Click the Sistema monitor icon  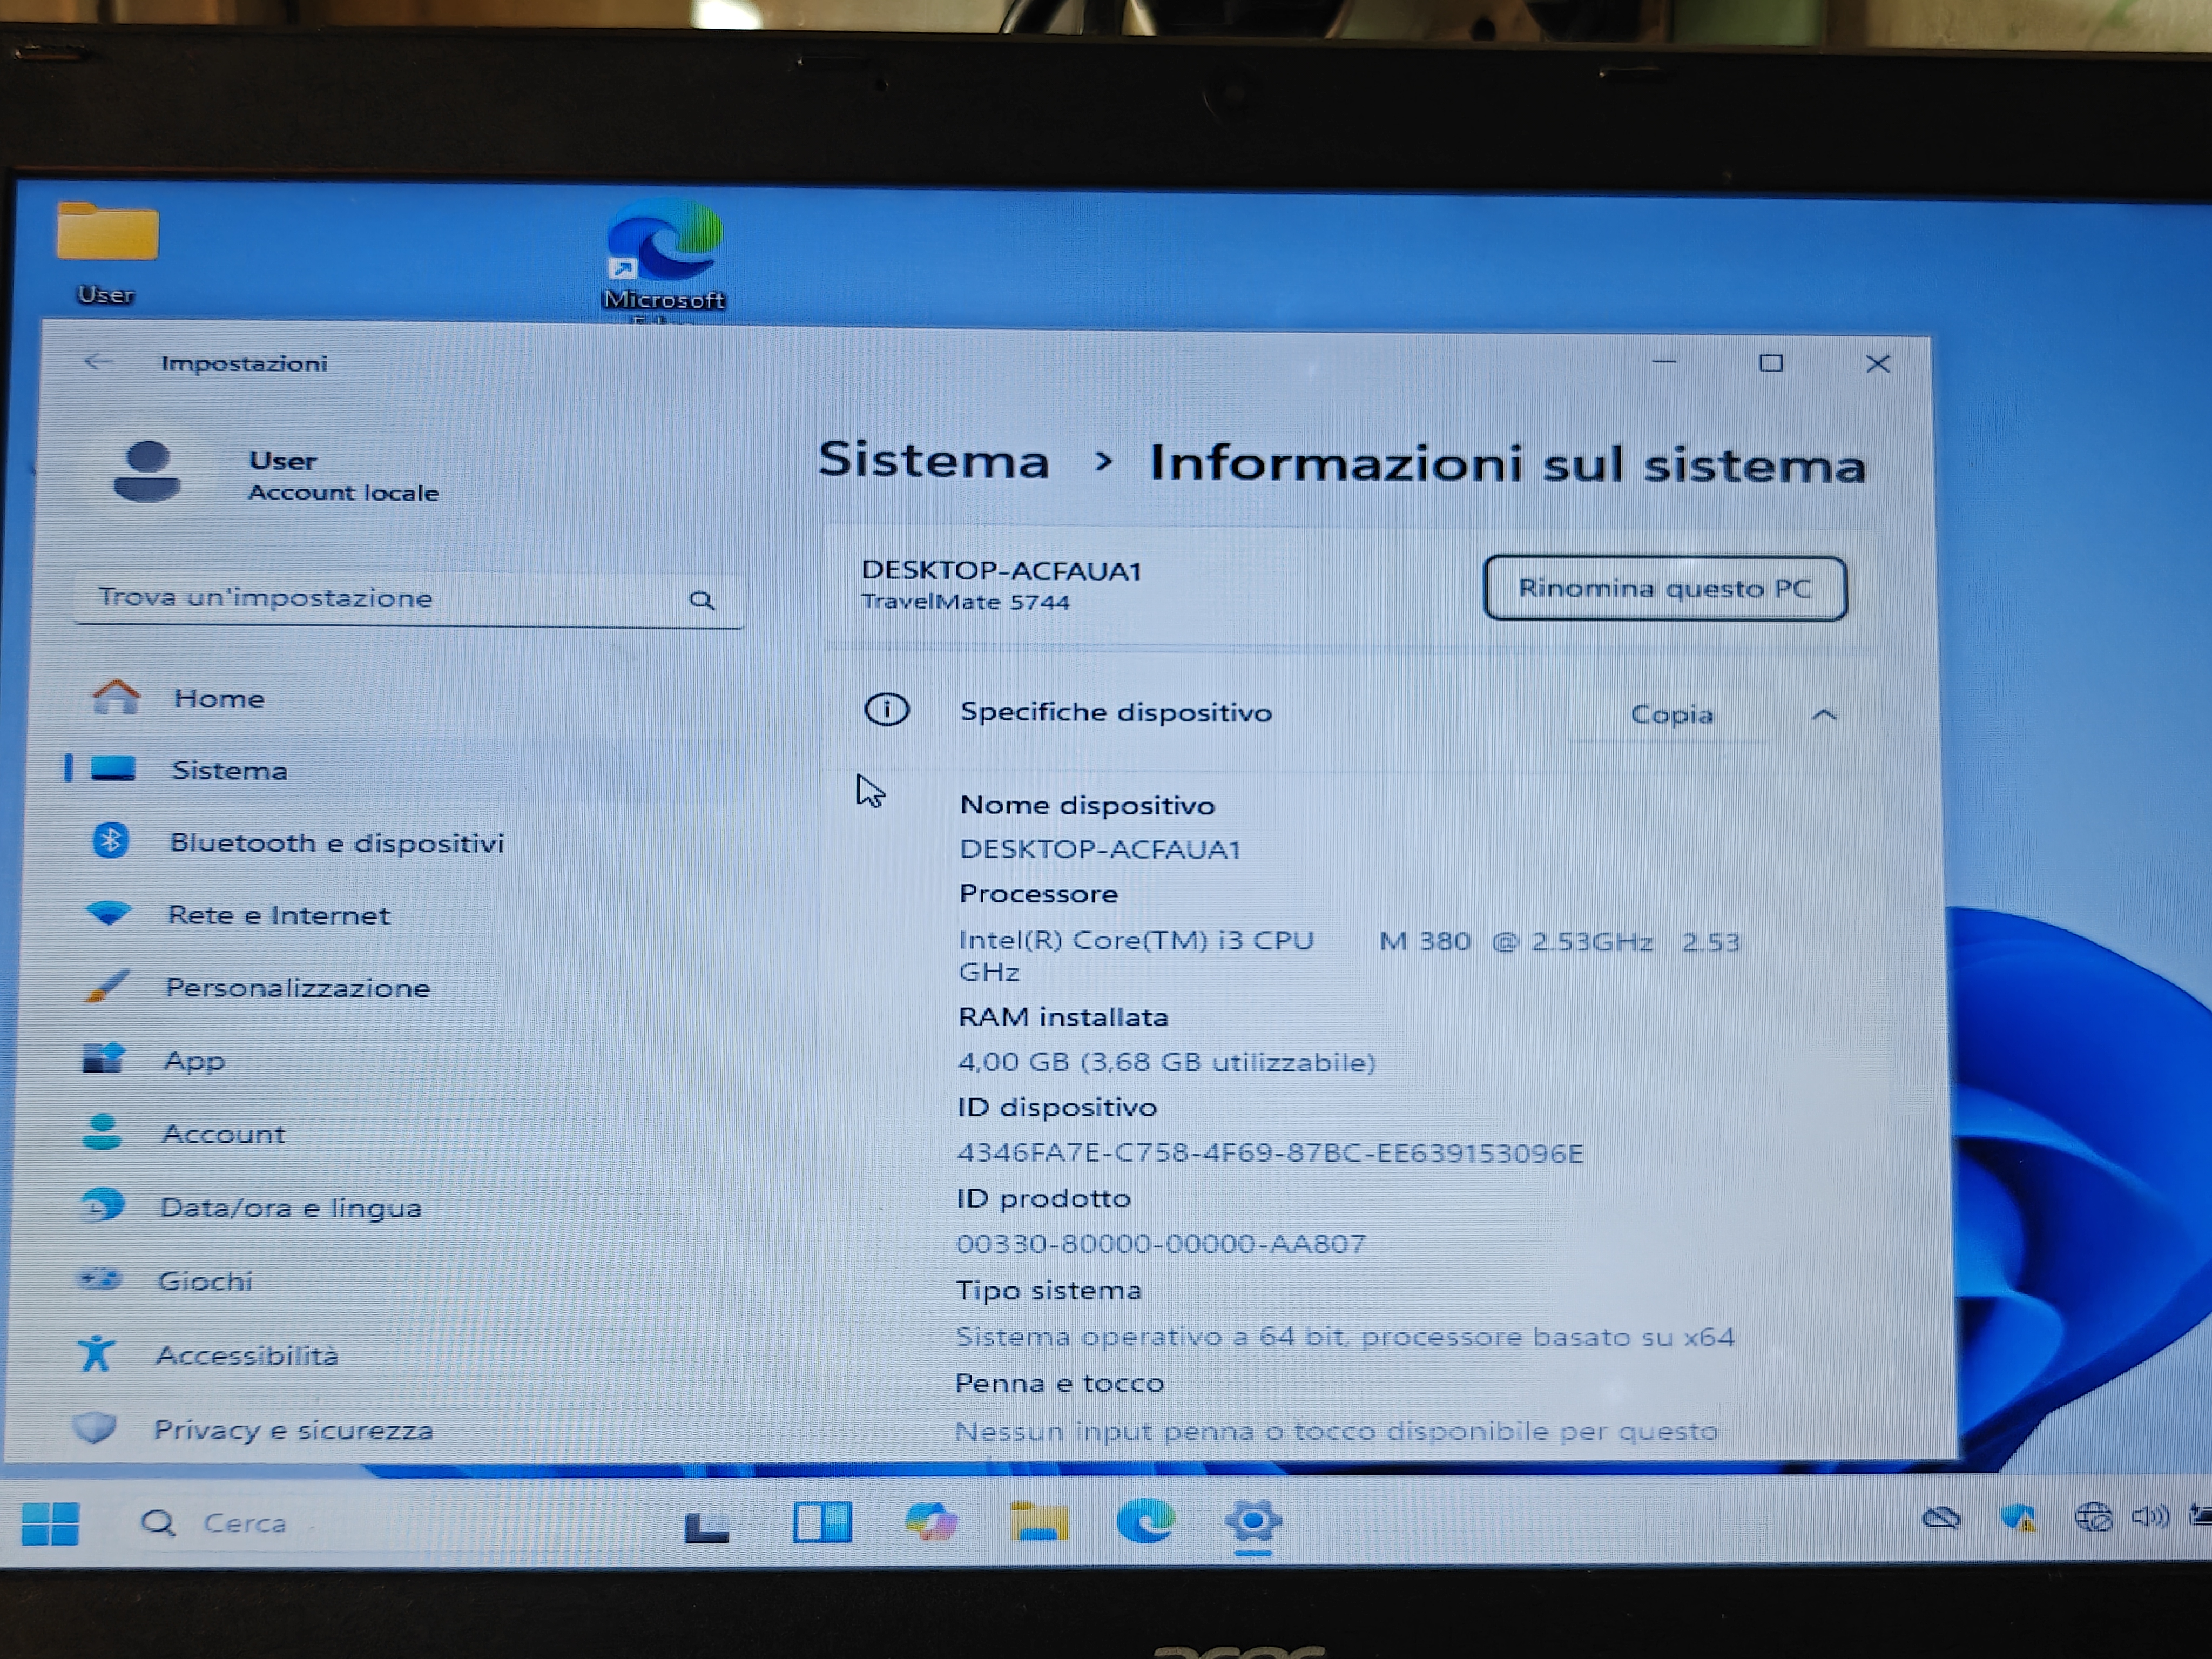tap(113, 768)
